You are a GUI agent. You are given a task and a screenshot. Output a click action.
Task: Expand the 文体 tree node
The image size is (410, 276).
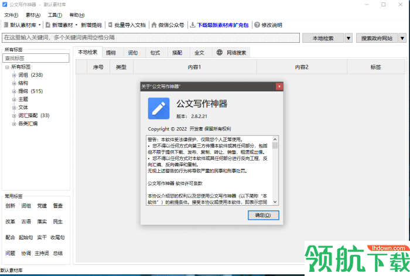tap(14, 107)
